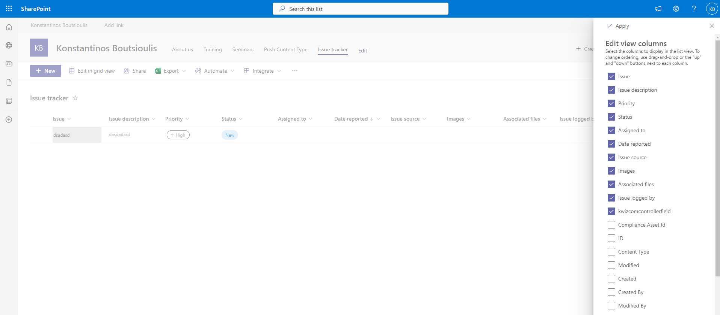
Task: Uncheck the kwizcomcontrollerfield checkbox
Action: 611,211
